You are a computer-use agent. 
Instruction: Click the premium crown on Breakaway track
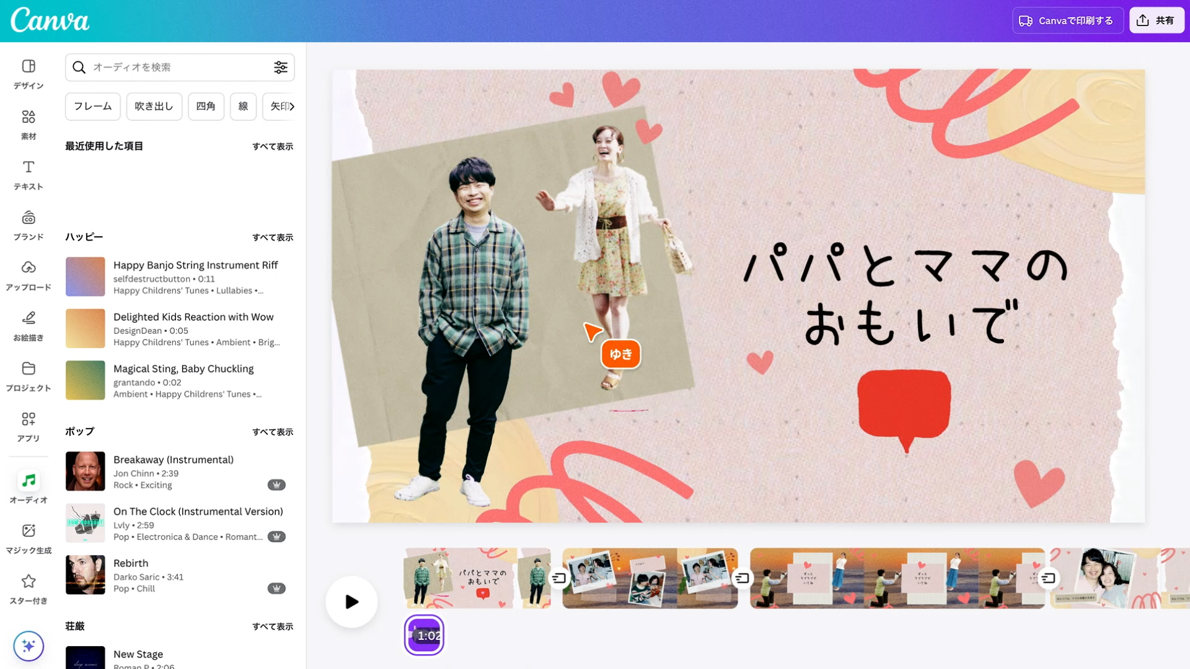click(x=276, y=485)
